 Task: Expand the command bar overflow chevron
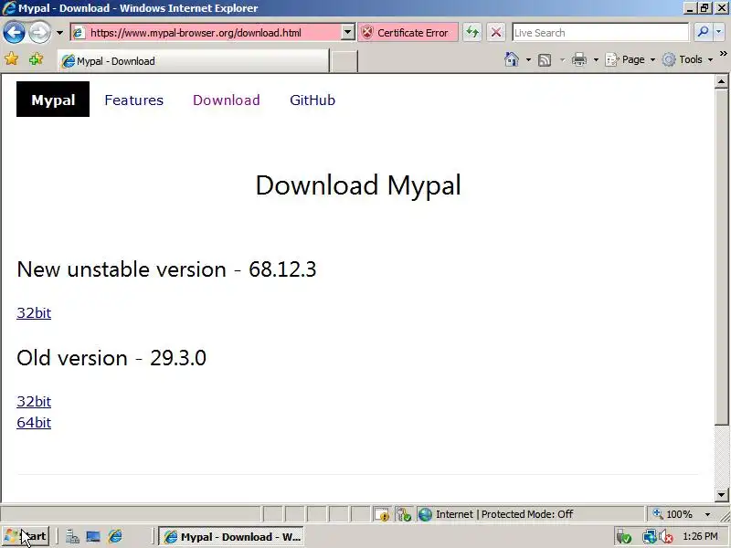coord(723,54)
